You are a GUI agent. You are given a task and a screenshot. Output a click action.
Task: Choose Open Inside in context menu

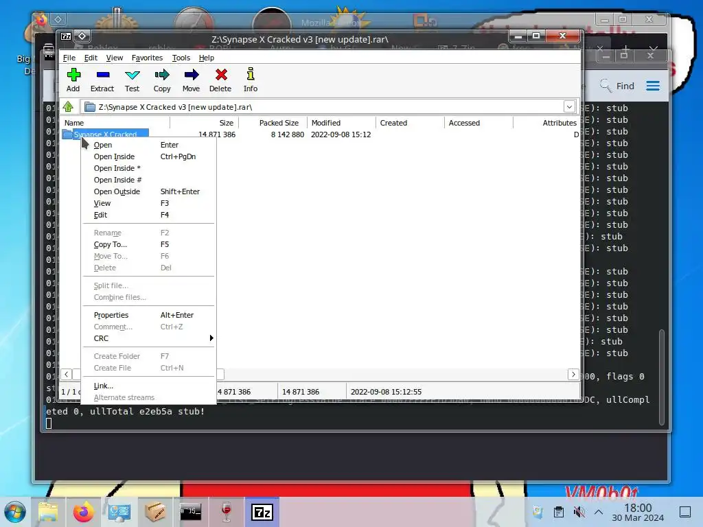(x=148, y=156)
